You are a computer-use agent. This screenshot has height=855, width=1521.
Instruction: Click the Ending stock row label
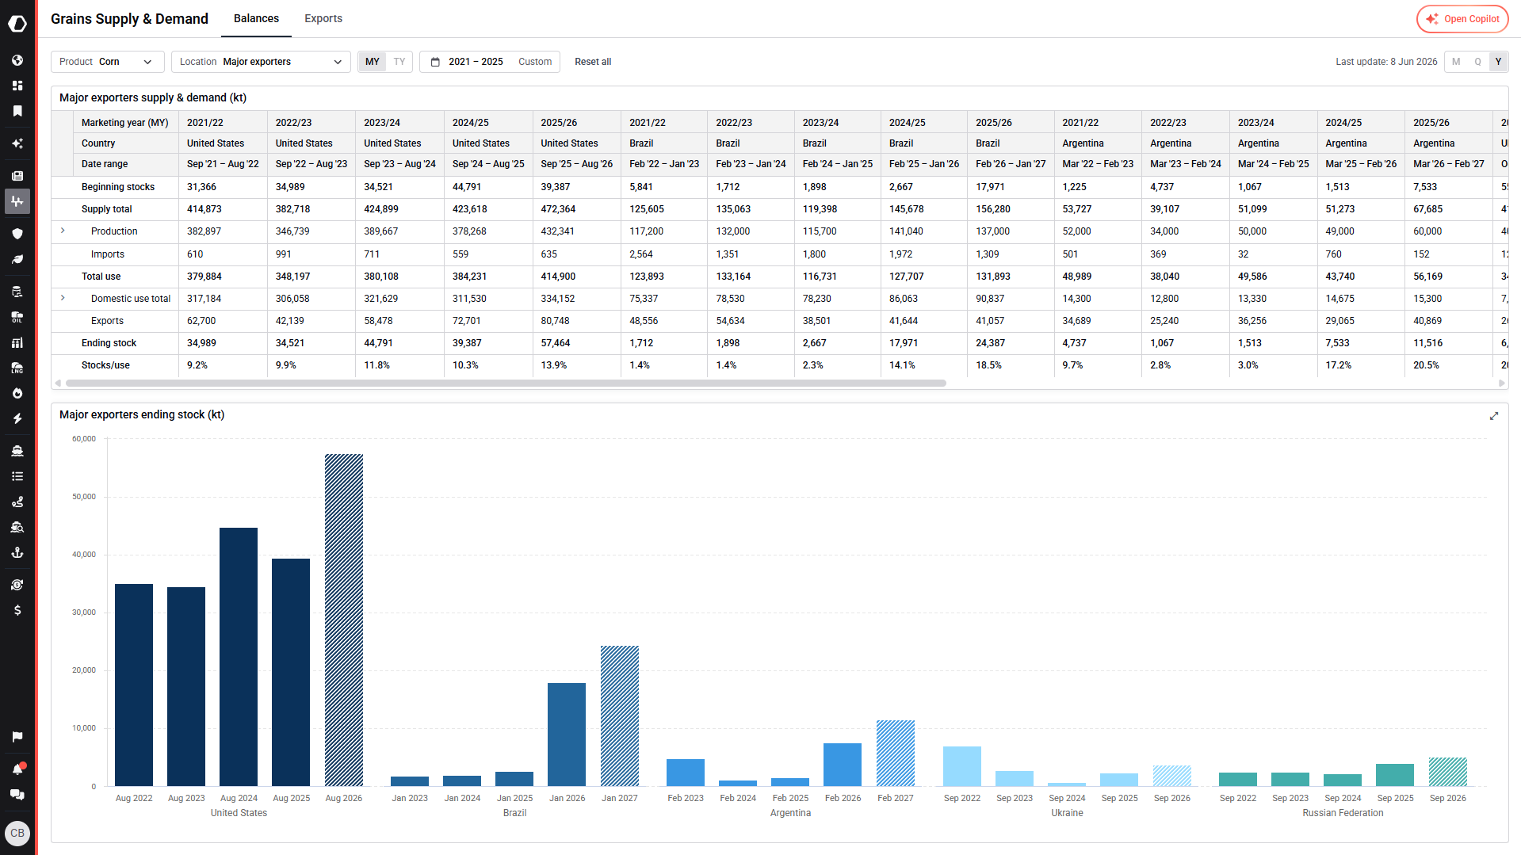click(x=109, y=343)
